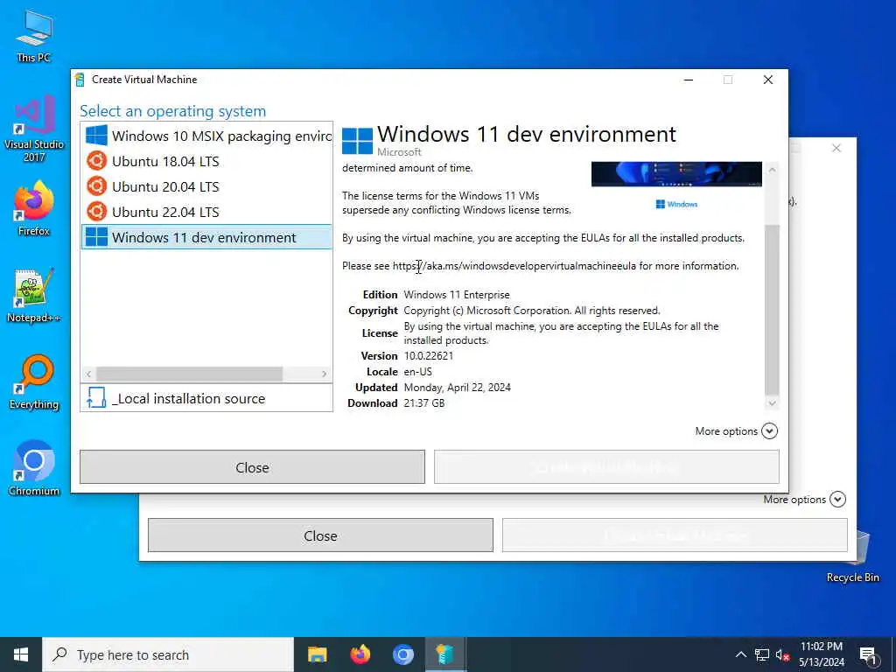
Task: Click the locale value en-US
Action: 417,371
